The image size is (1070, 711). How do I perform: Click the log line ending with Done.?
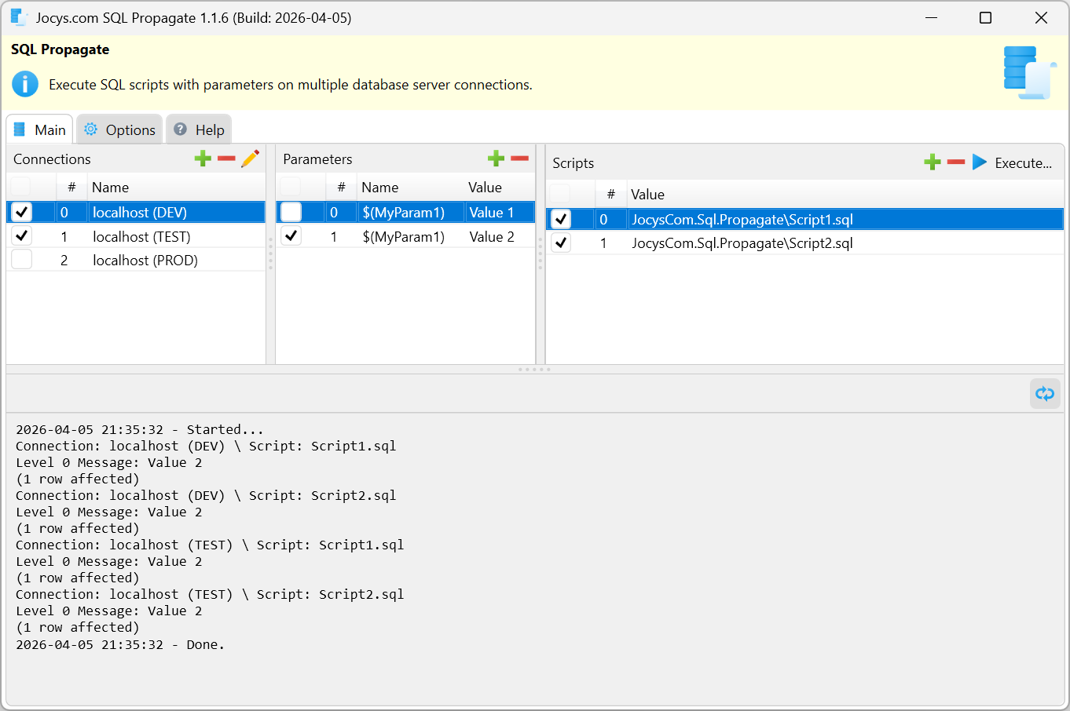pos(120,644)
